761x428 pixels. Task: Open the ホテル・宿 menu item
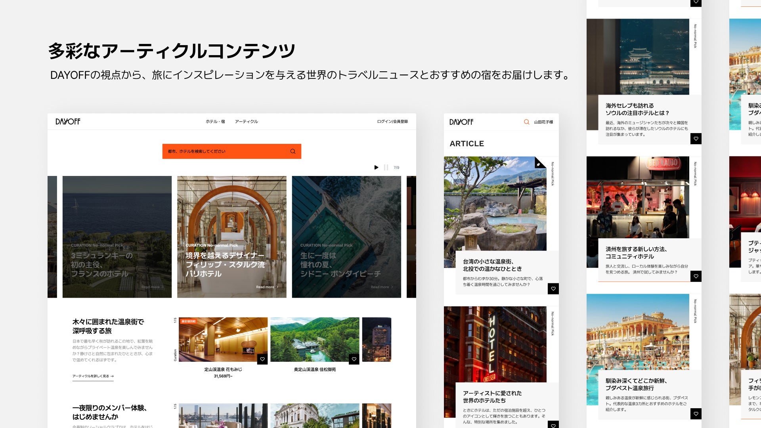pyautogui.click(x=215, y=122)
